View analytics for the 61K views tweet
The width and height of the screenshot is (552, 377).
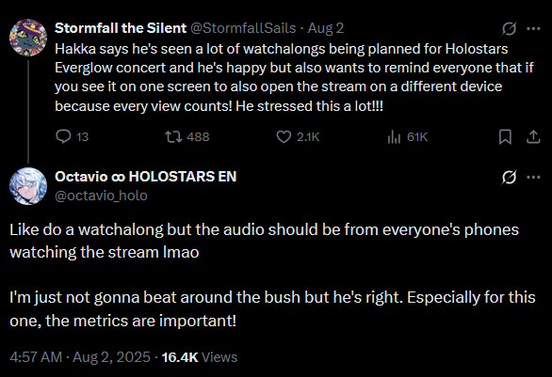[407, 136]
